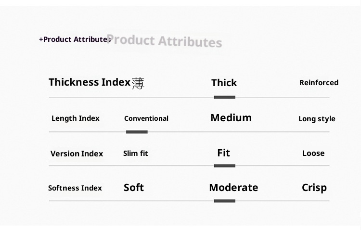
Task: Click the Length Index label
Action: tap(76, 118)
